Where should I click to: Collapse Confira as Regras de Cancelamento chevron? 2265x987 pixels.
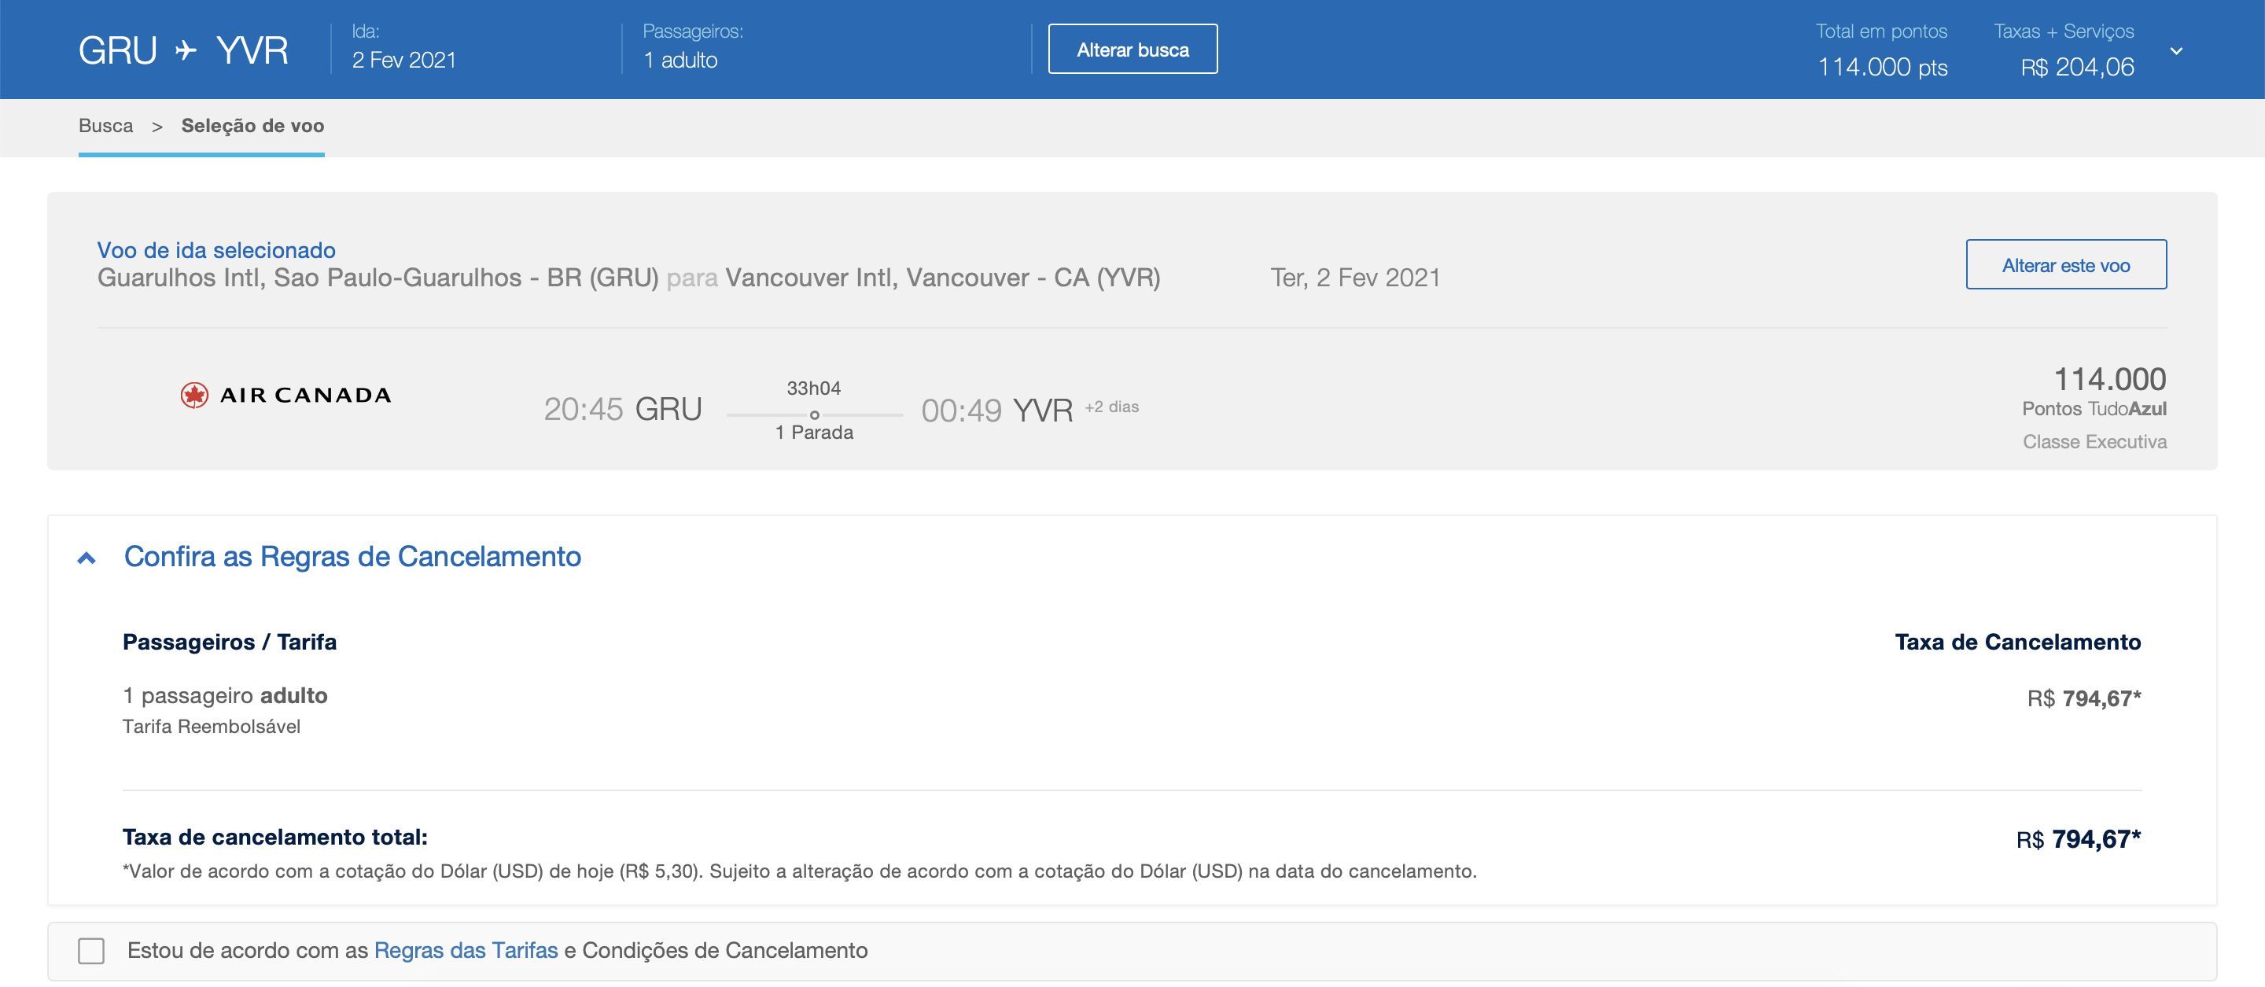pyautogui.click(x=87, y=558)
